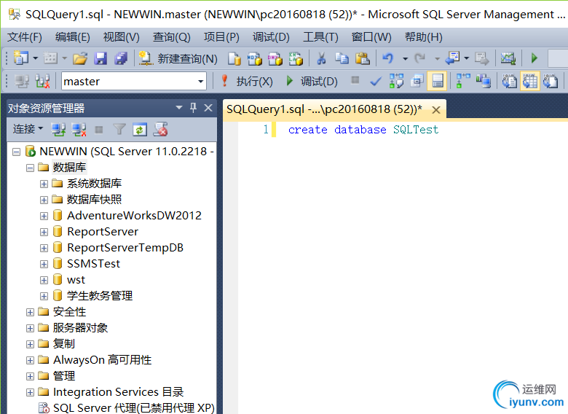Open the View menu 视图(V)
This screenshot has height=414, width=568.
coord(122,37)
